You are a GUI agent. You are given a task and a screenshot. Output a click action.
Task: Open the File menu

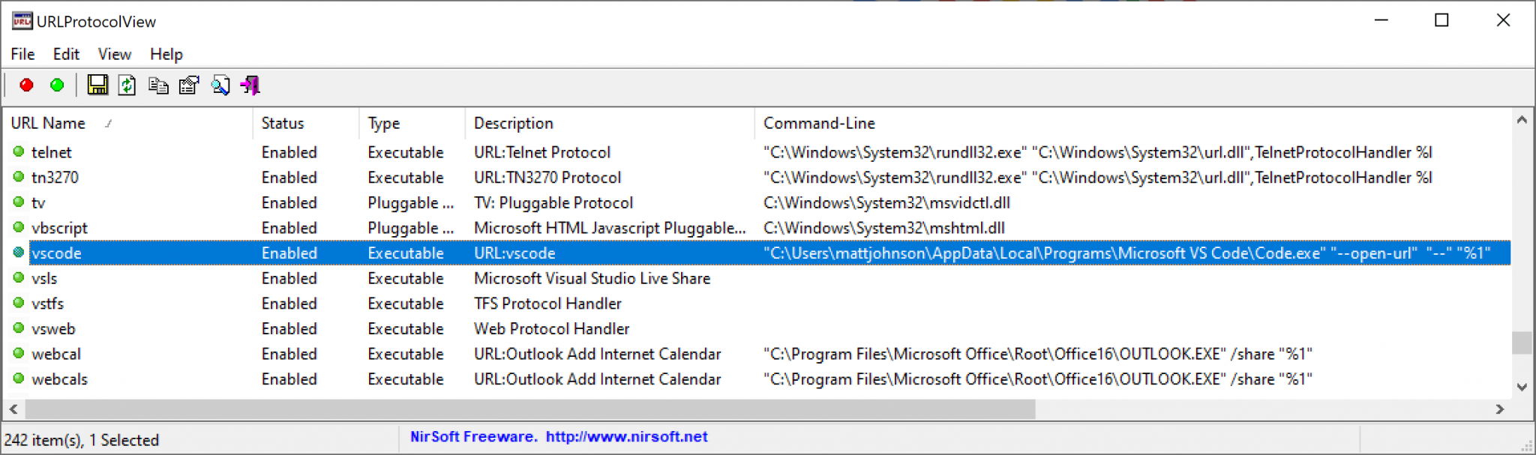[x=22, y=54]
